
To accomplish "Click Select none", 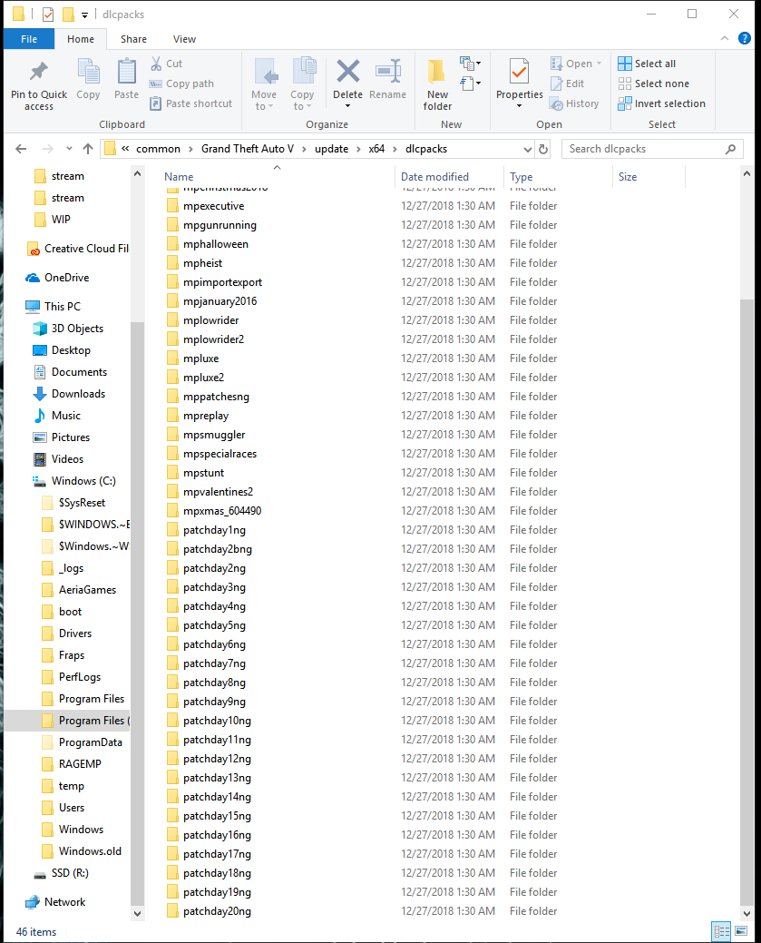I will (x=653, y=83).
